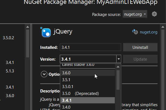Click version dropdown list scroll up arrow

click(118, 67)
